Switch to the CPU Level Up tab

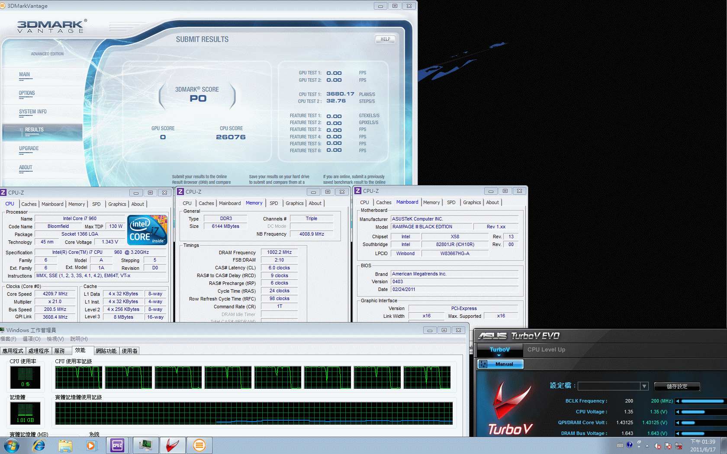pyautogui.click(x=546, y=350)
